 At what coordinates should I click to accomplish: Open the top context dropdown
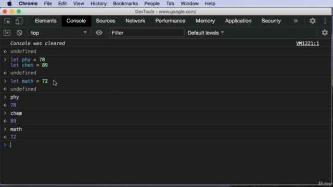(x=59, y=33)
